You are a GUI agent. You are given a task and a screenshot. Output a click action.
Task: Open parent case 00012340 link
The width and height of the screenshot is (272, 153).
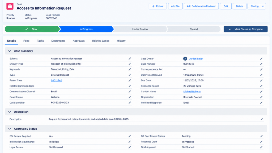(x=56, y=80)
